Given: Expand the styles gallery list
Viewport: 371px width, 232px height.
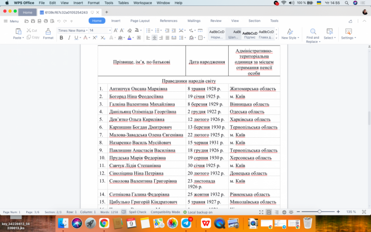Looking at the screenshot, I should point(276,38).
